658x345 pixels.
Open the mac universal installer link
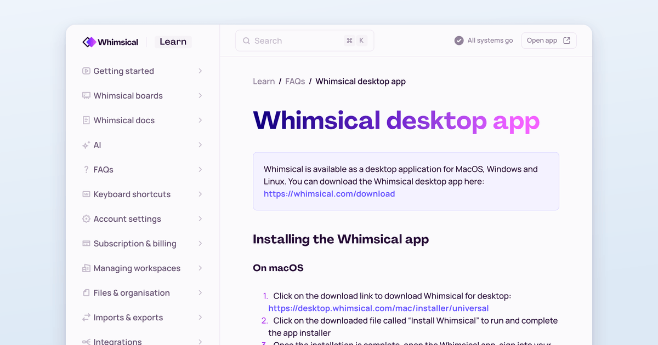click(378, 308)
